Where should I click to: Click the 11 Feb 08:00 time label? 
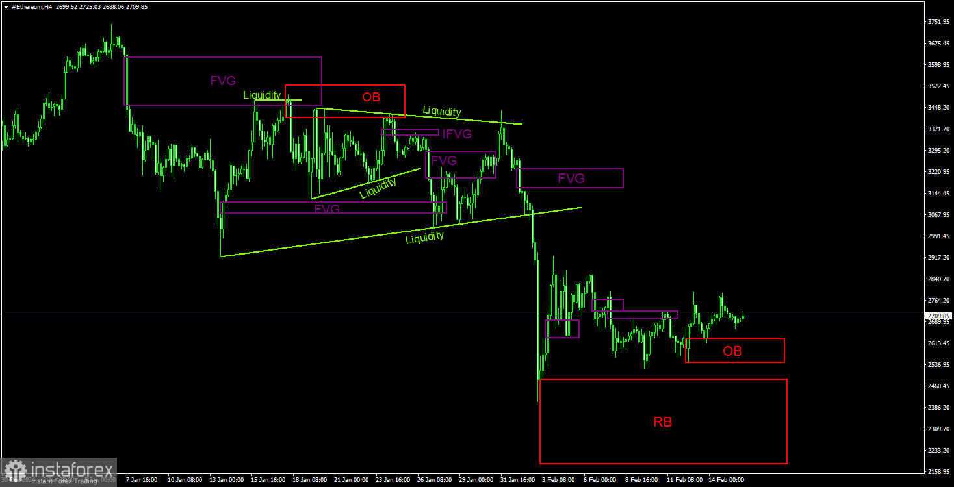(684, 480)
